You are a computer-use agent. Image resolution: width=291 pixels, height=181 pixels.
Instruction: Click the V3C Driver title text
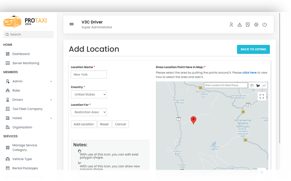pyautogui.click(x=92, y=22)
